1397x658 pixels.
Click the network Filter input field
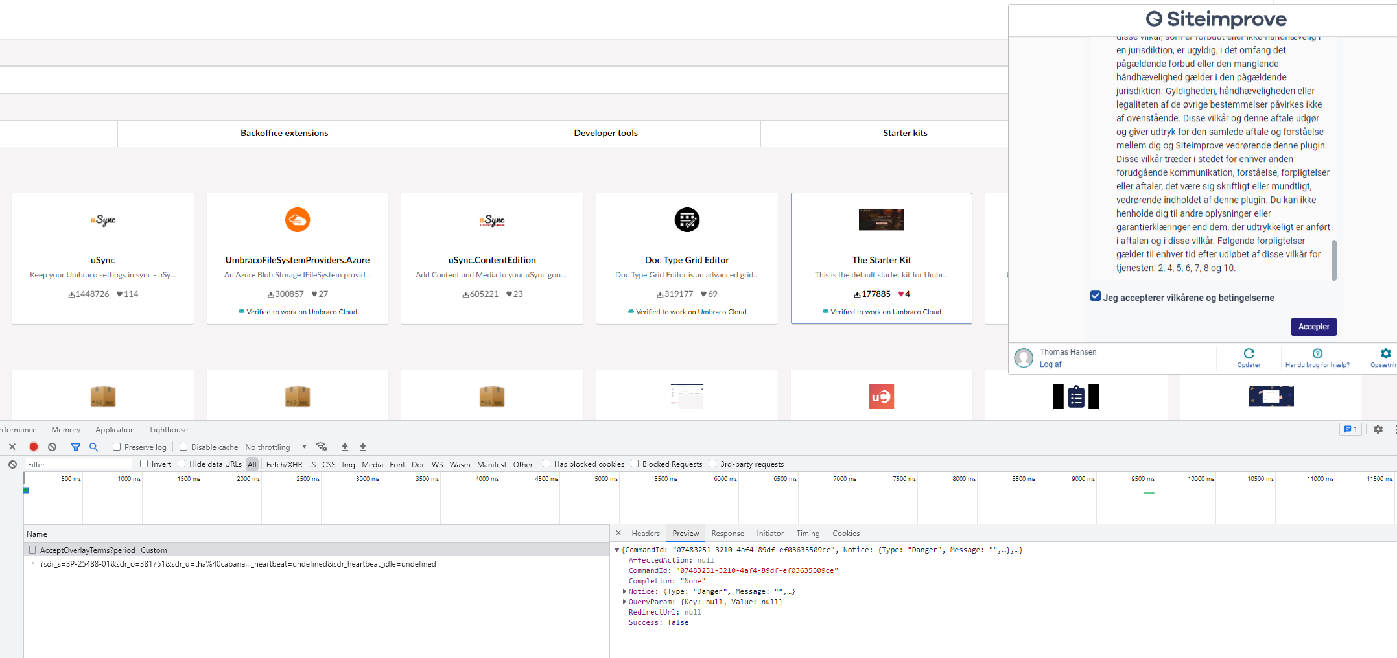(78, 464)
